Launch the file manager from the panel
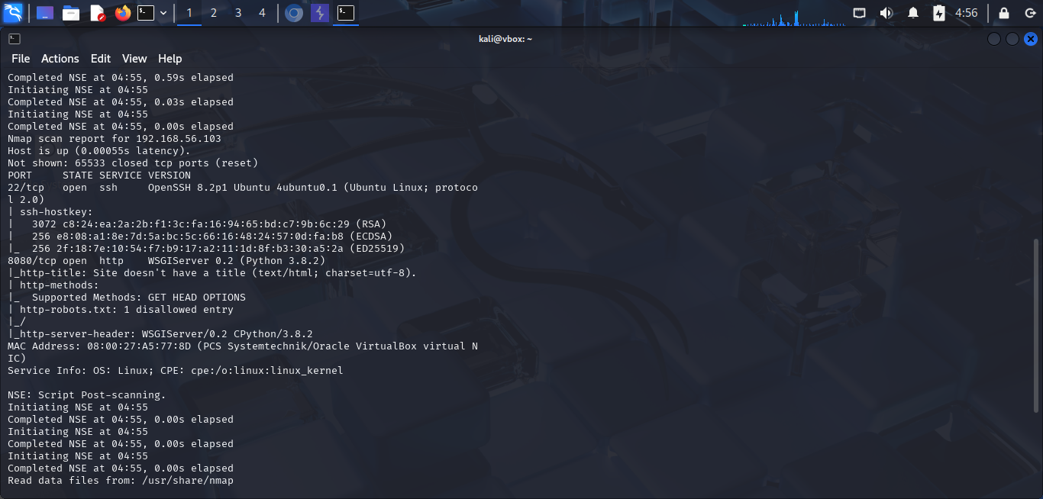Viewport: 1043px width, 499px height. [70, 12]
